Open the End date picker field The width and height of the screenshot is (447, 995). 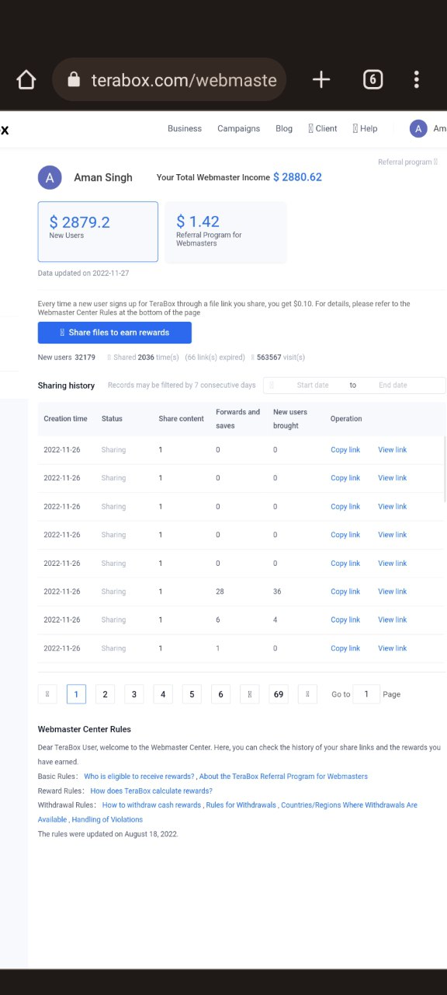tap(393, 385)
